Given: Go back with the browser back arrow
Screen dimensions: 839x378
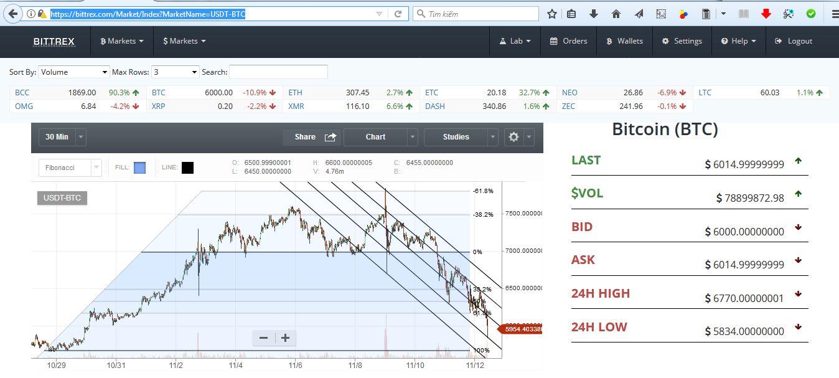Looking at the screenshot, I should 12,13.
